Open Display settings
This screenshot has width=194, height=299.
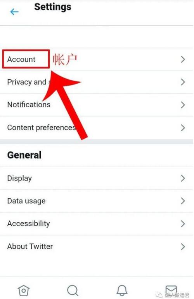pos(97,178)
